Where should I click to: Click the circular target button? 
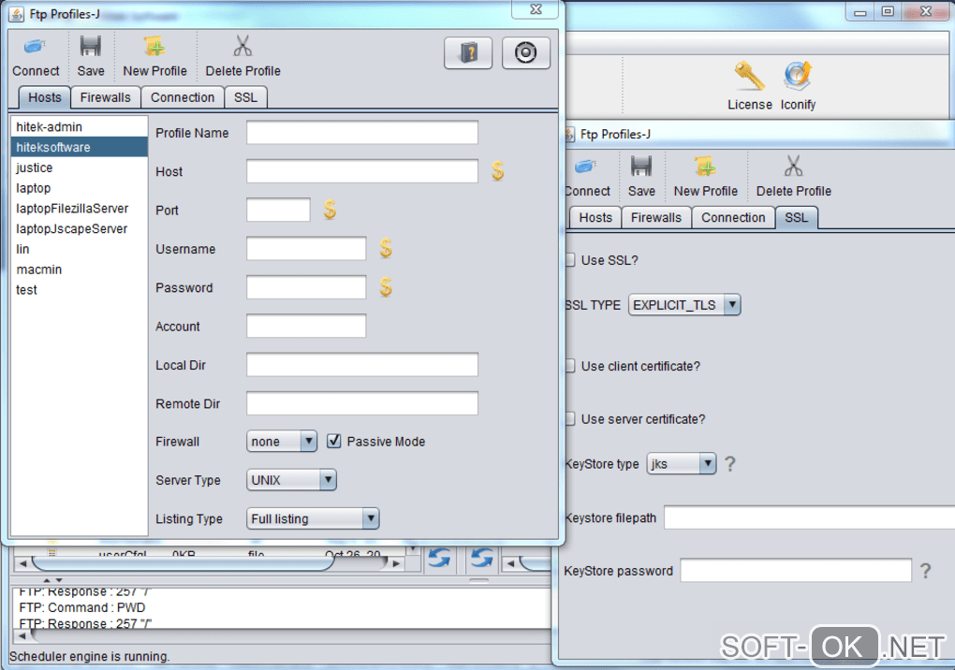coord(525,53)
